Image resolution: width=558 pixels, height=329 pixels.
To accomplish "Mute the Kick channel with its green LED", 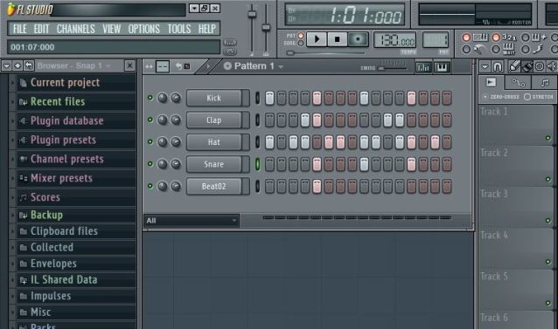I will [150, 98].
